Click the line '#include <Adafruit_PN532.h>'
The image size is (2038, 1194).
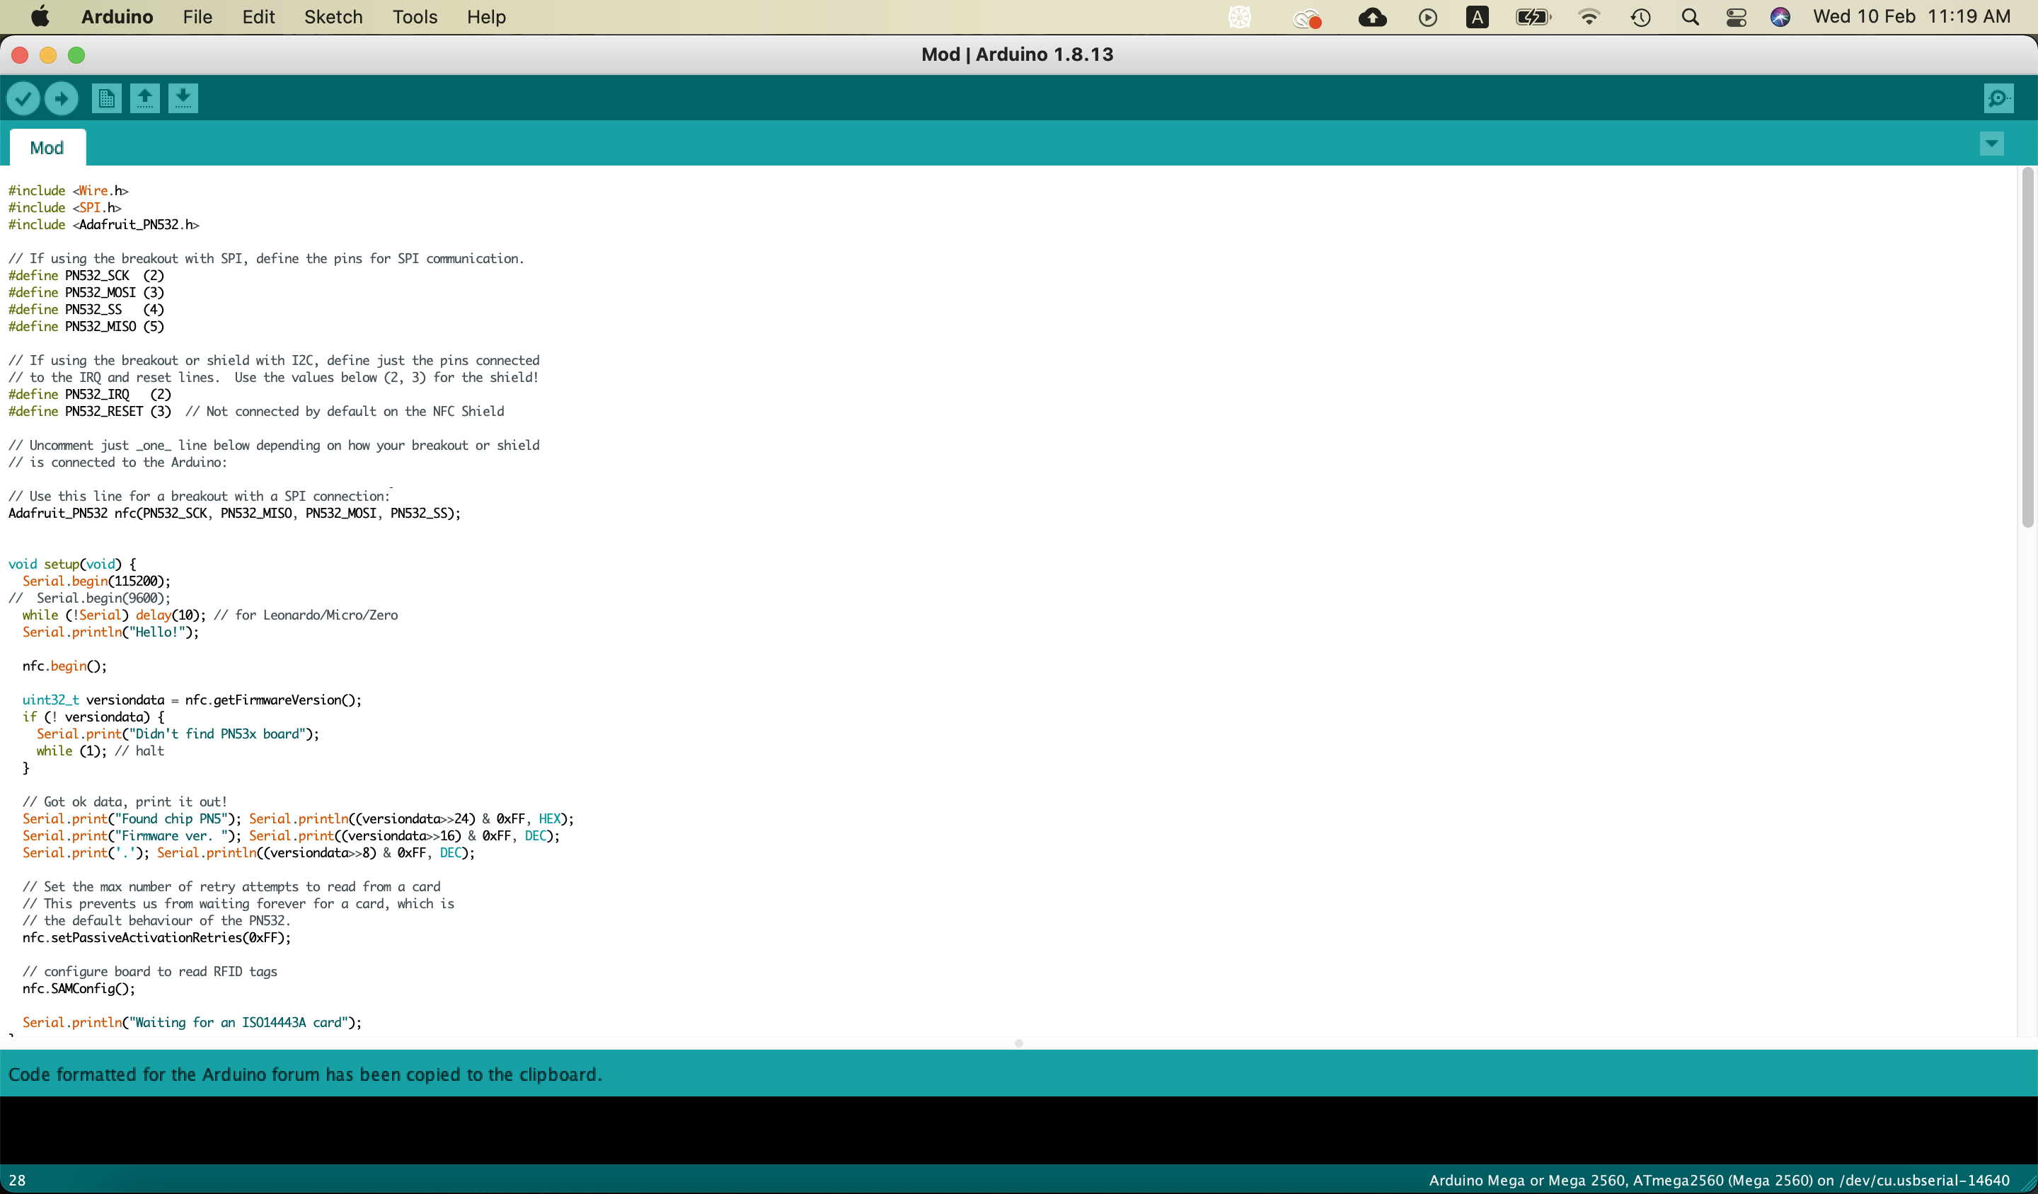click(x=103, y=225)
